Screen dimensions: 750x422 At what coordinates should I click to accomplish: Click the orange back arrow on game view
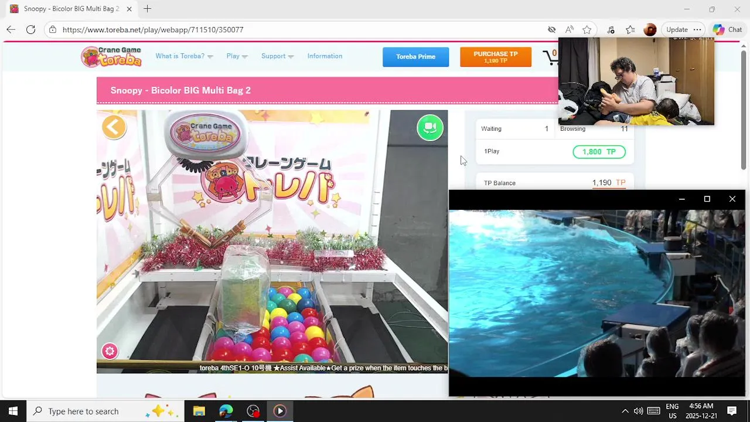pyautogui.click(x=114, y=127)
